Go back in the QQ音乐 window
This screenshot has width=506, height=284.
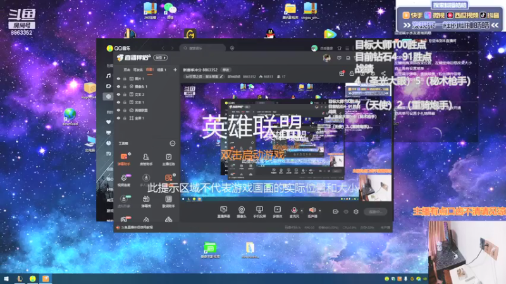(163, 48)
